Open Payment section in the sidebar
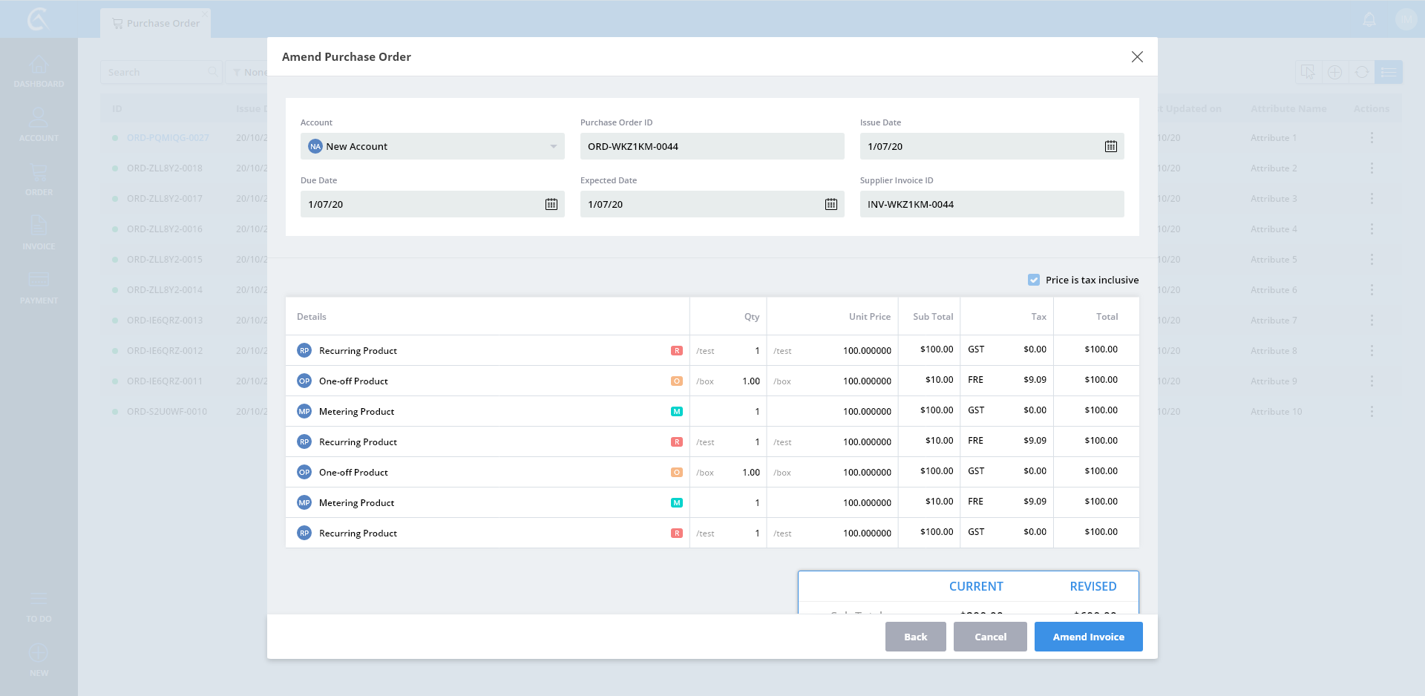The image size is (1425, 696). (39, 288)
